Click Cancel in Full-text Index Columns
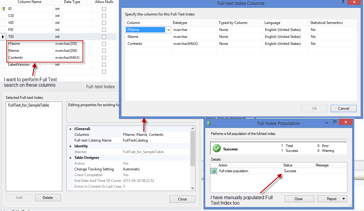This screenshot has width=364, height=211. pyautogui.click(x=344, y=108)
